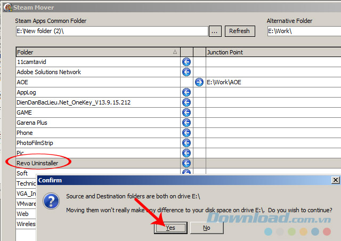Cancel the move by clicking No

click(x=207, y=228)
